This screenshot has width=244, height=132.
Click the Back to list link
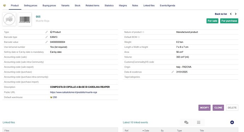(x=221, y=14)
